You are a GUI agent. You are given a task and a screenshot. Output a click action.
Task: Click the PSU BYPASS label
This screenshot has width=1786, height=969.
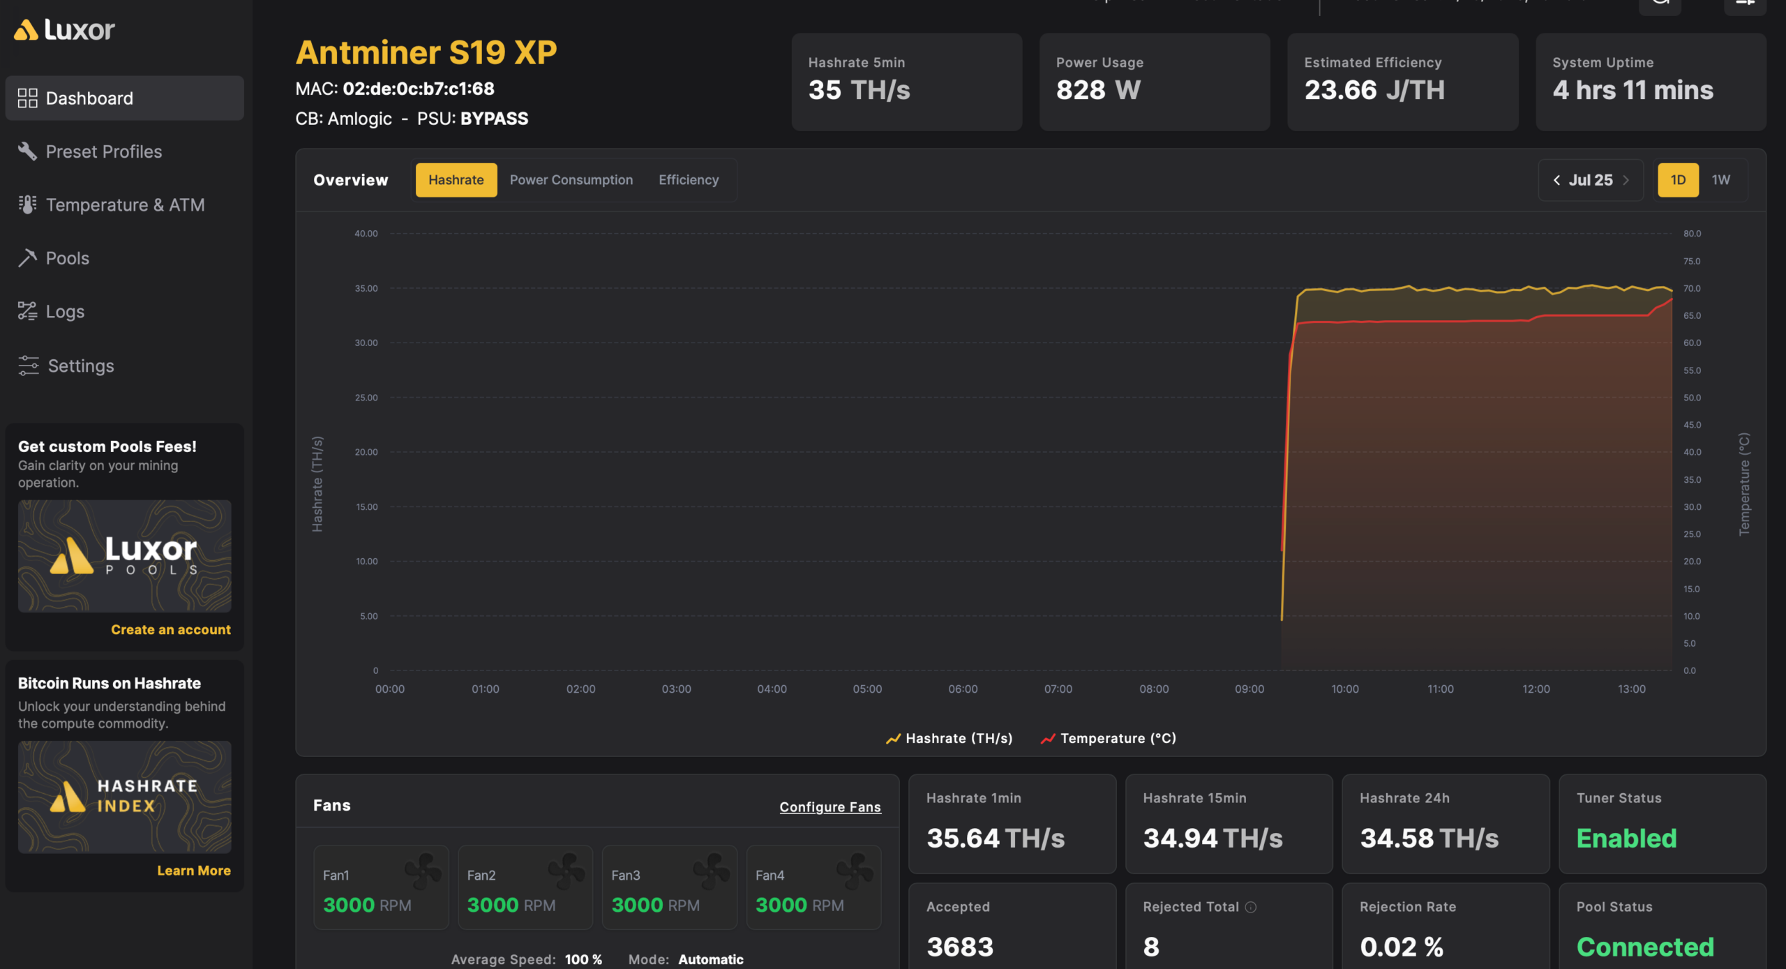click(494, 119)
